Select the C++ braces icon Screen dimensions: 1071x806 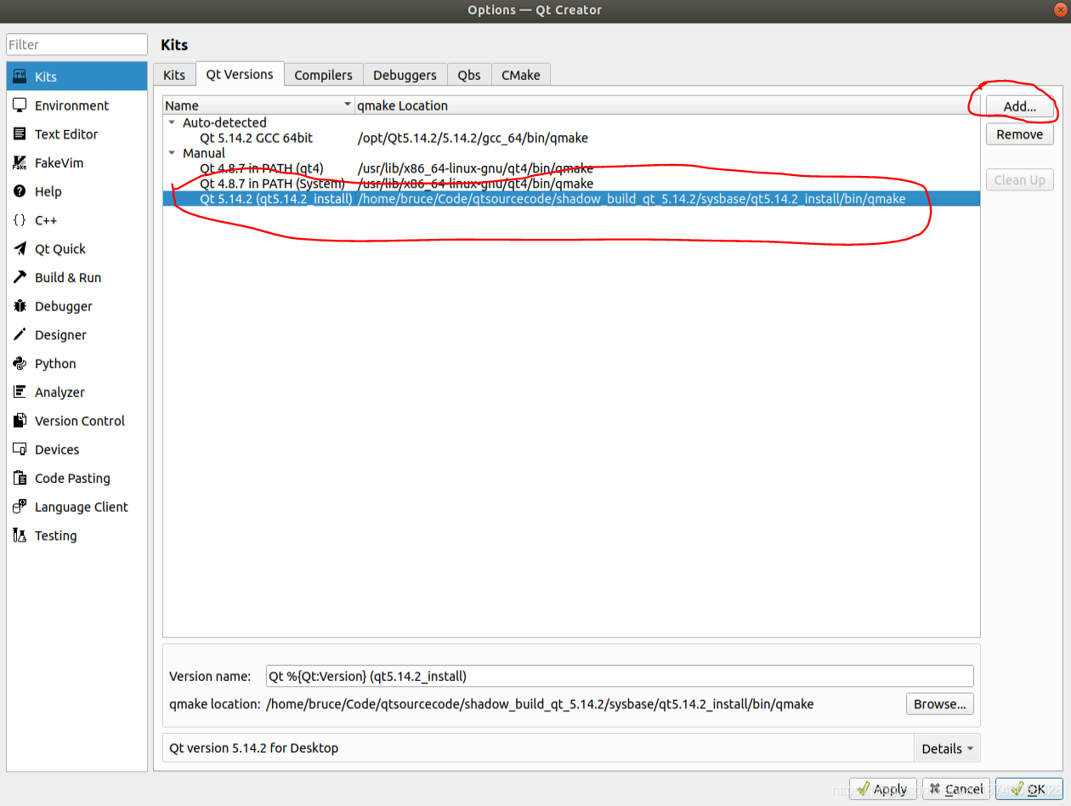click(20, 220)
